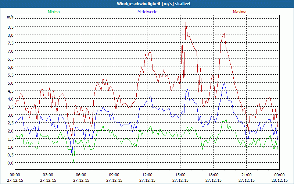Click the 0,5 y-axis value
The height and width of the screenshot is (184, 294).
pyautogui.click(x=11, y=155)
